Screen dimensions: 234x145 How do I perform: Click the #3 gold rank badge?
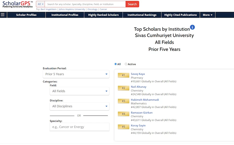click(x=123, y=101)
